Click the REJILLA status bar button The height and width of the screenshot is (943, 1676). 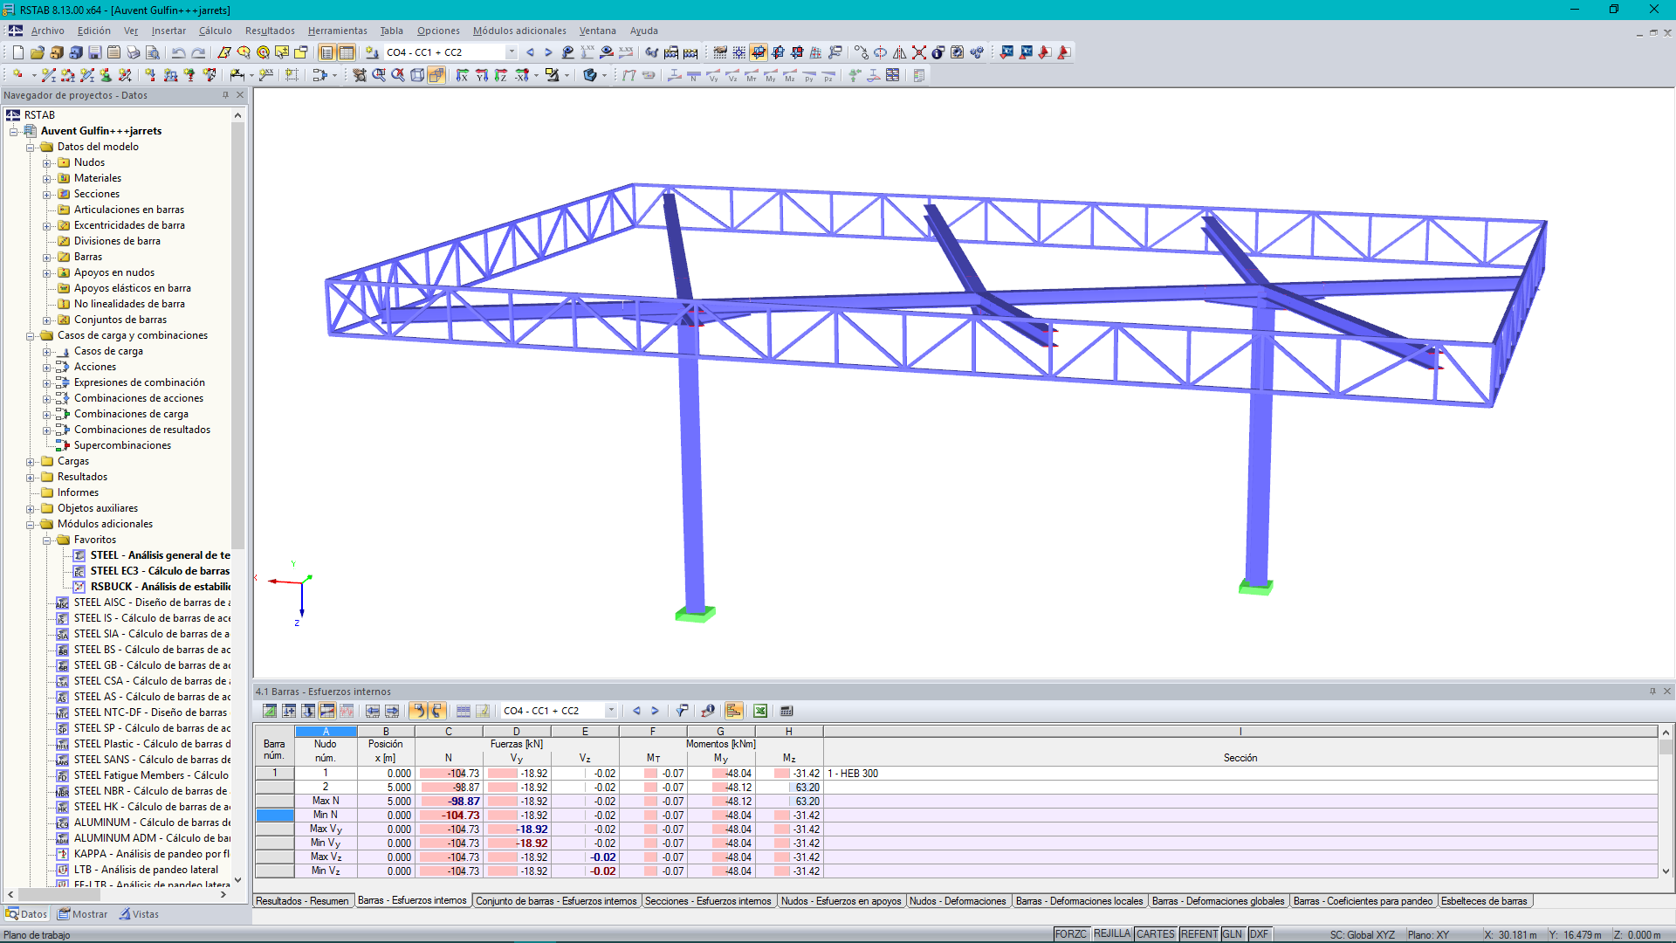[x=1111, y=934]
